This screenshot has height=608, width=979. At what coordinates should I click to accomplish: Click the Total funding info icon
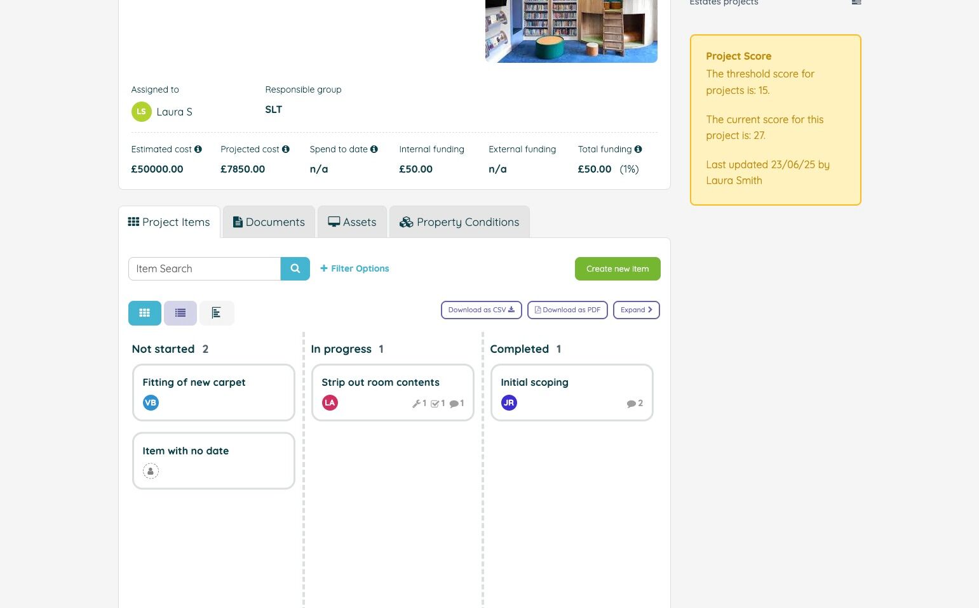point(638,149)
